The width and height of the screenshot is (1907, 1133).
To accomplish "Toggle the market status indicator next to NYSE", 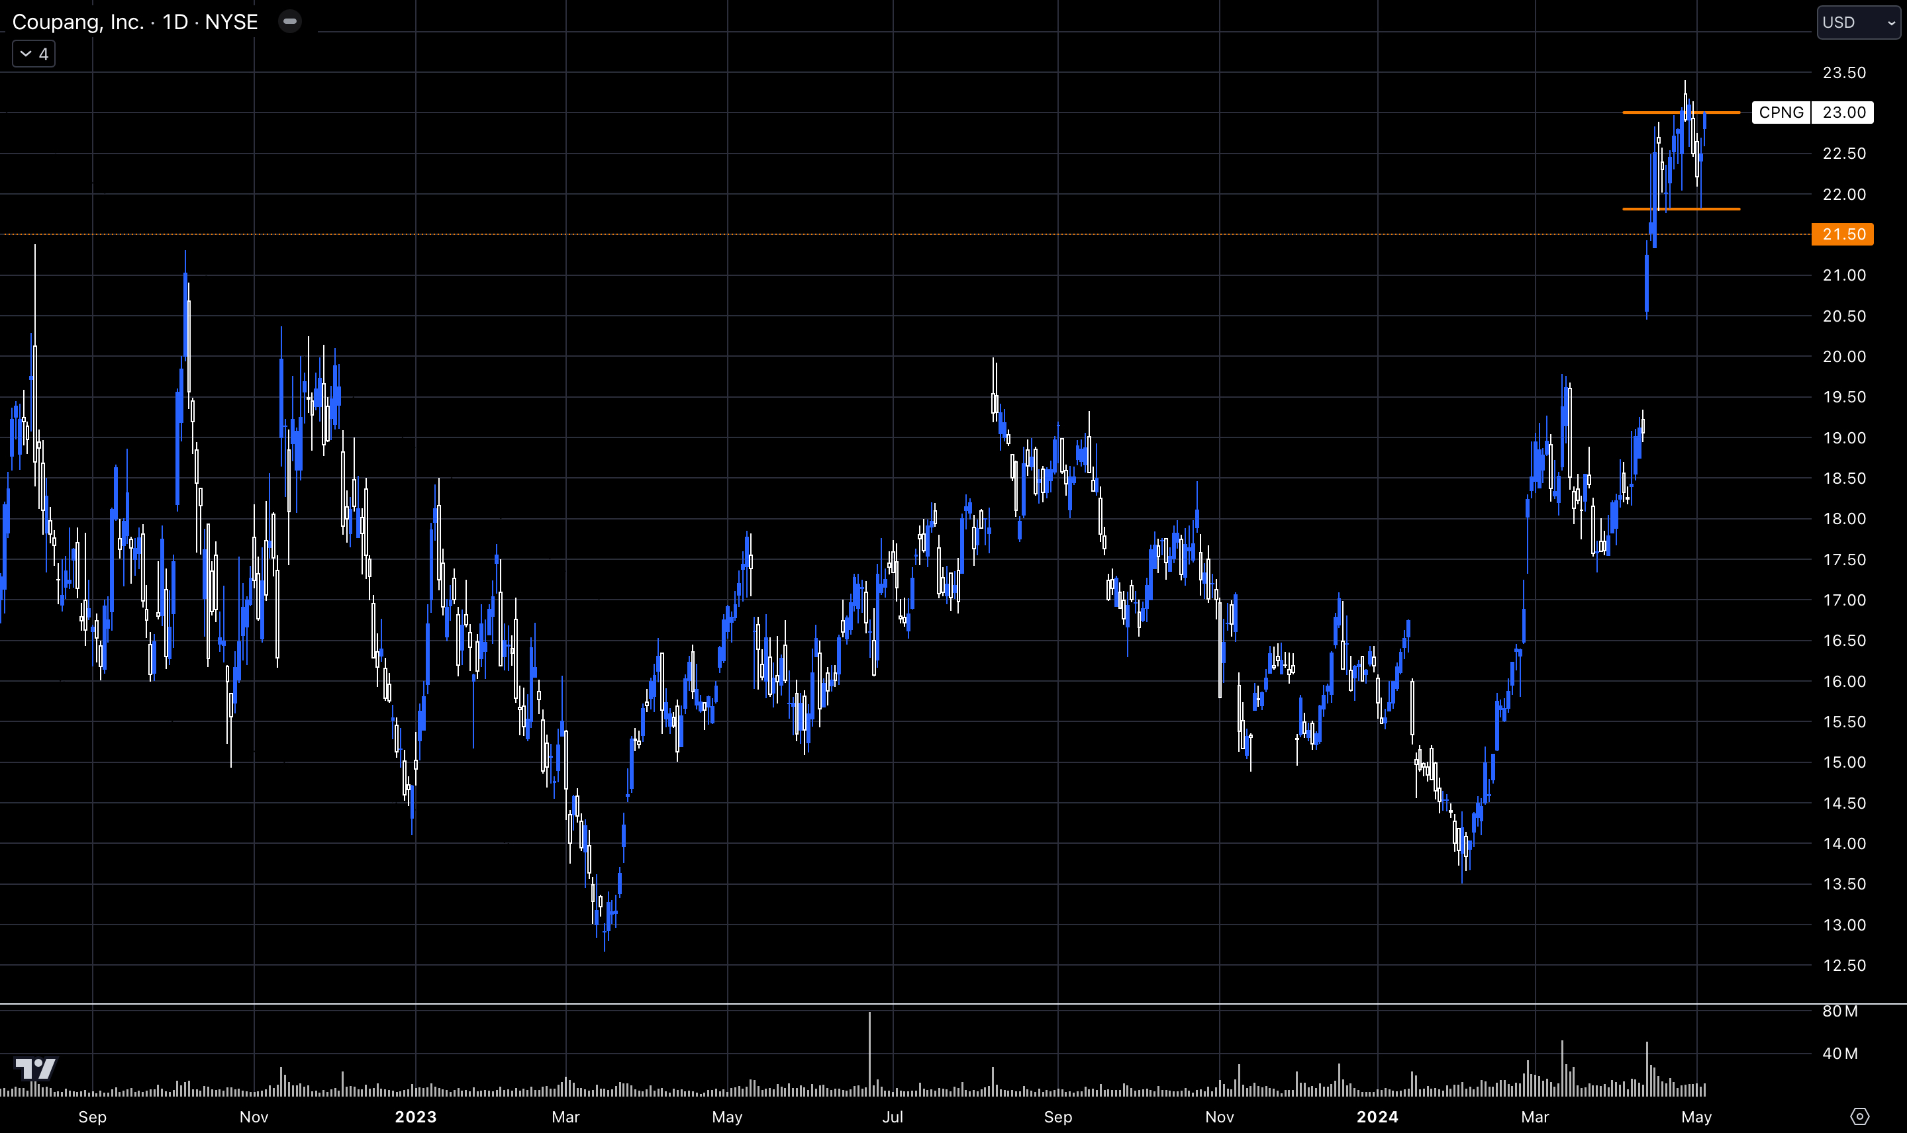I will 290,21.
